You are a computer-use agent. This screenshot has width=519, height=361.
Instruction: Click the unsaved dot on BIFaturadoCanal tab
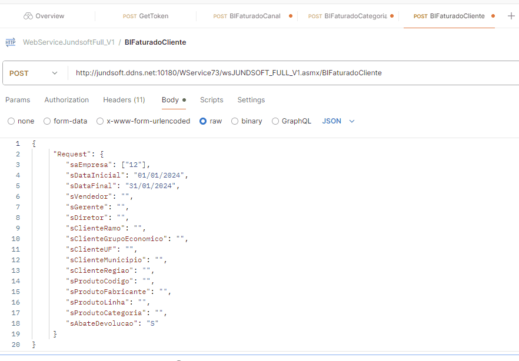(x=291, y=16)
